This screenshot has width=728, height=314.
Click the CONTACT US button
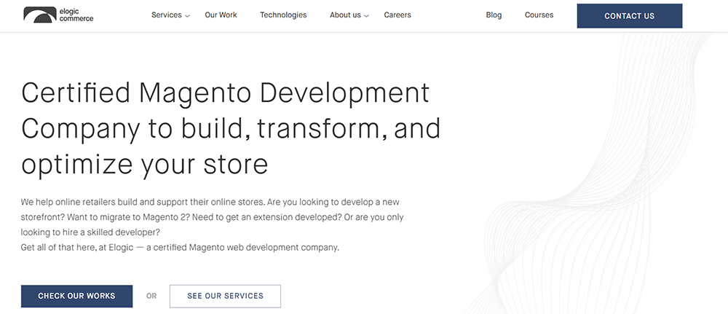[x=630, y=16]
